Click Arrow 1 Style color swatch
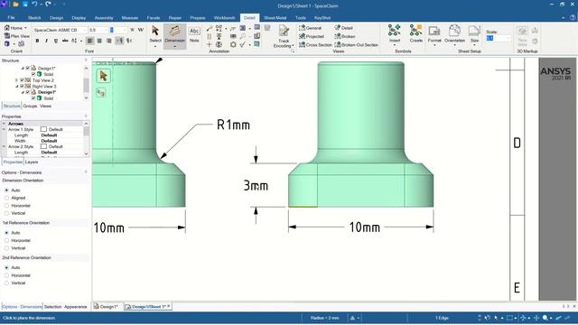578x325 pixels. [43, 129]
